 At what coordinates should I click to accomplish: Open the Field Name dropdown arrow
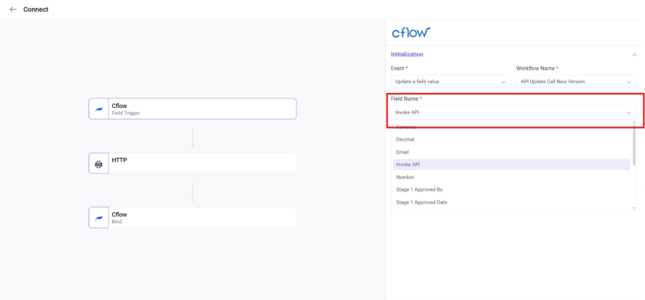coord(629,113)
